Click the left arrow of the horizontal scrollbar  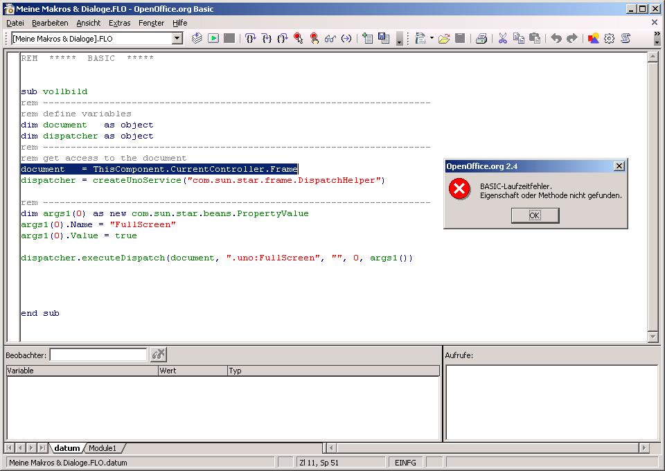(x=332, y=447)
